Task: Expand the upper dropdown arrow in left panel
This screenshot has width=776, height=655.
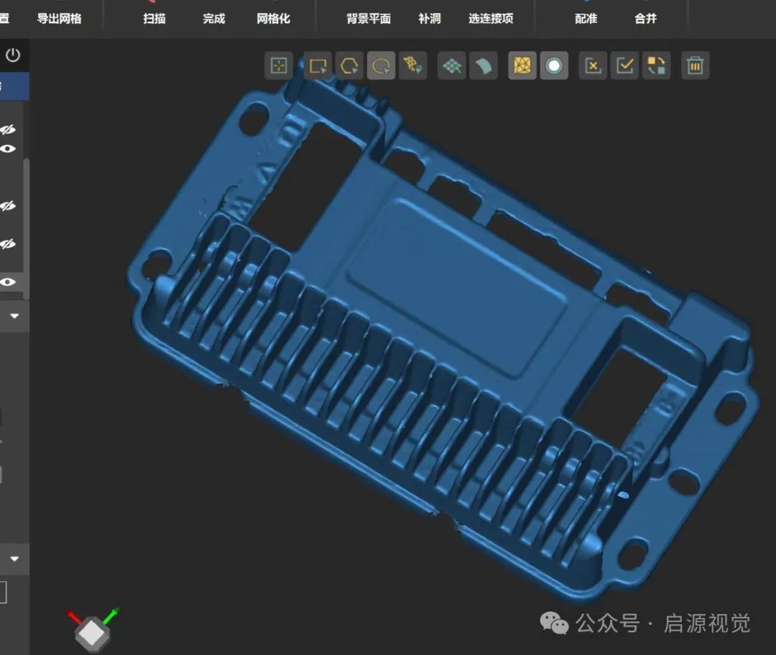Action: (x=14, y=316)
